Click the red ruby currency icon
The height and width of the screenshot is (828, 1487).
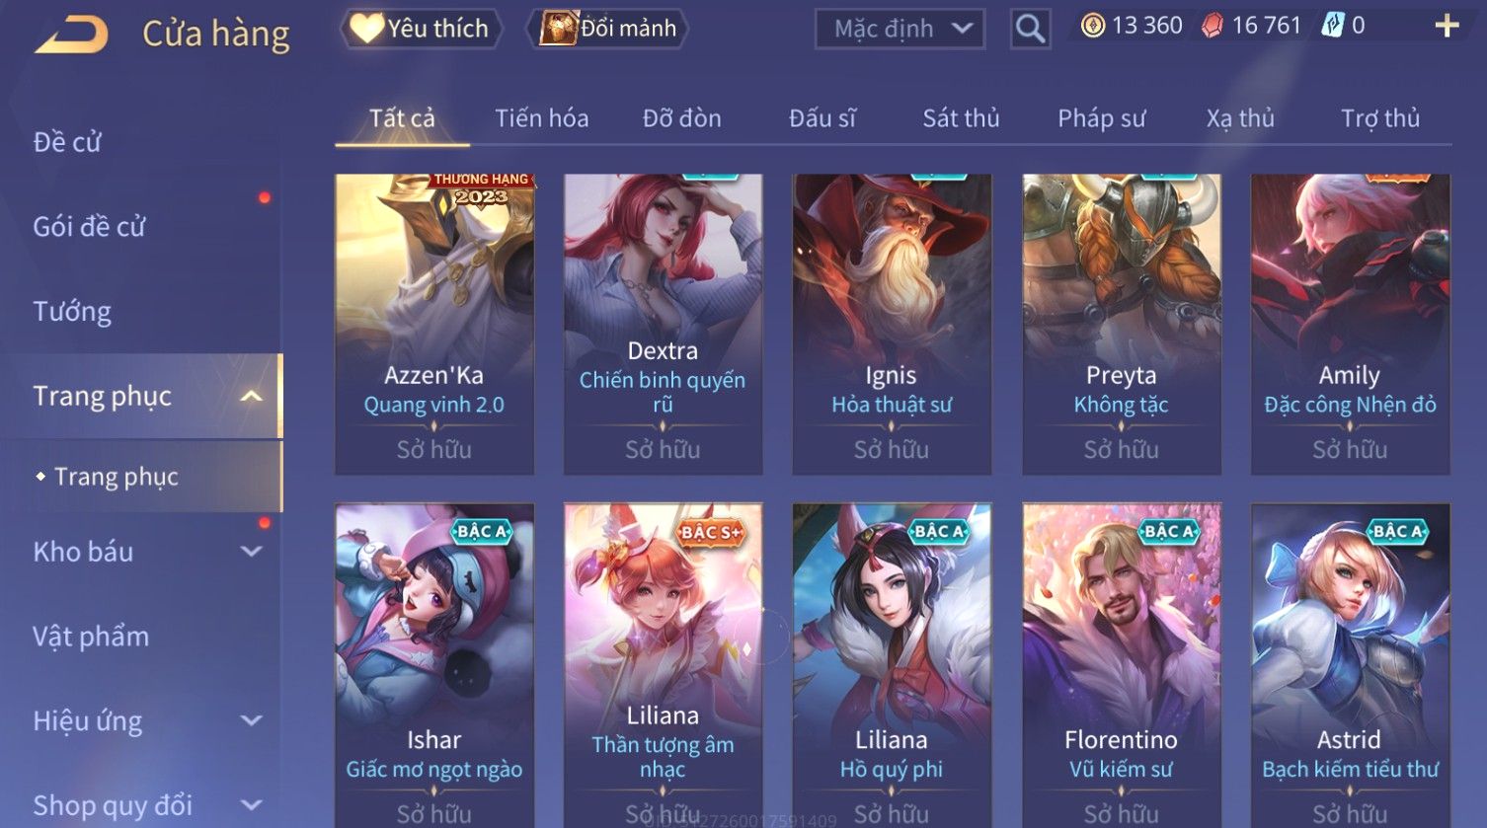point(1212,27)
